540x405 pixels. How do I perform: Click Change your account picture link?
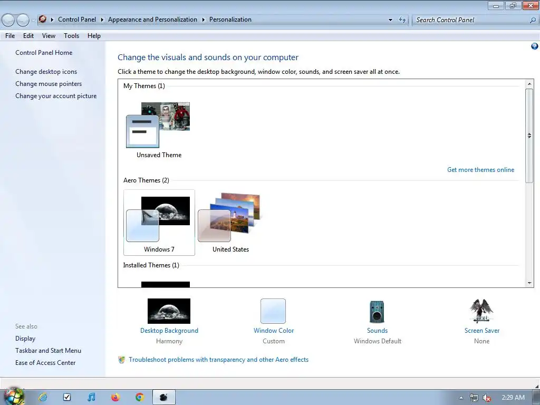coord(56,96)
